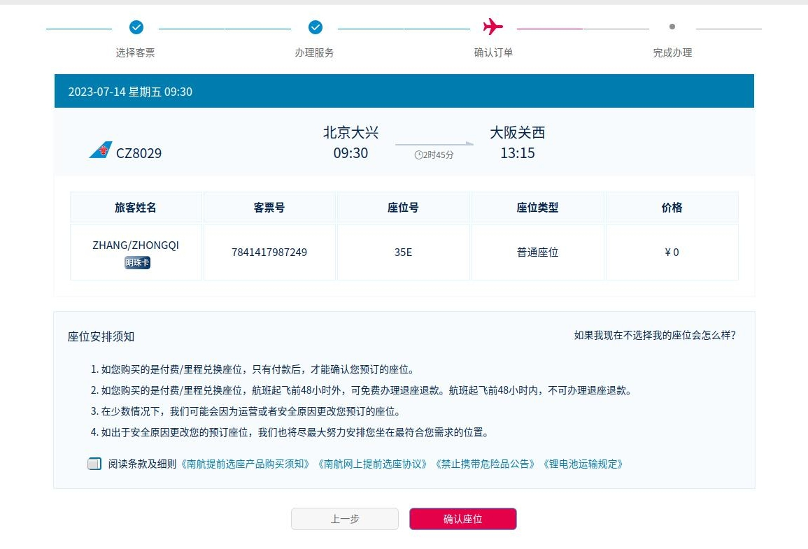Click the flight direction arrow
The image size is (808, 549).
tap(434, 143)
